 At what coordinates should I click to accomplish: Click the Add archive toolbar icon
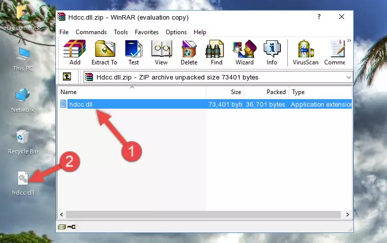tap(74, 52)
